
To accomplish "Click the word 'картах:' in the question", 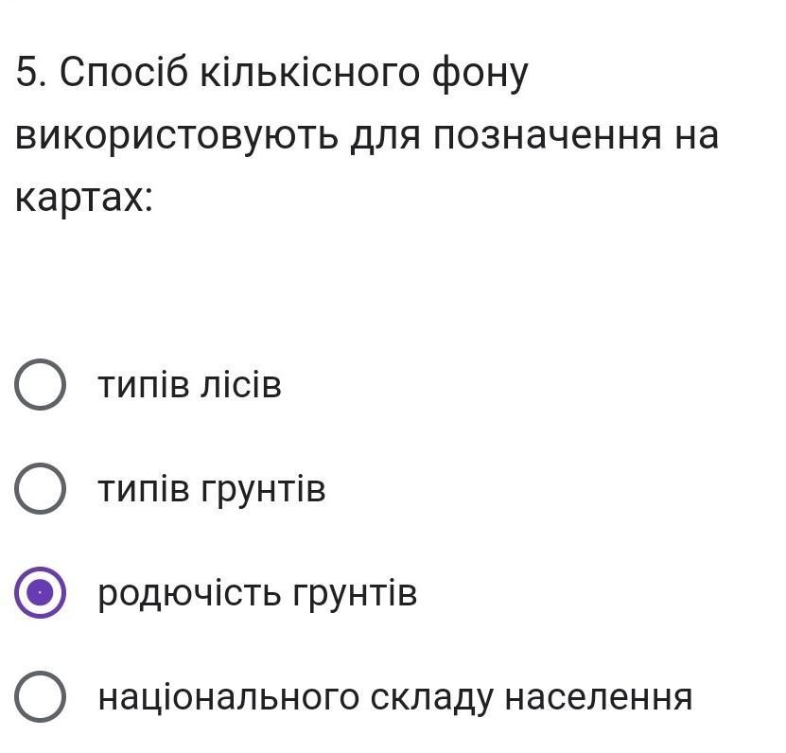I will pyautogui.click(x=84, y=199).
